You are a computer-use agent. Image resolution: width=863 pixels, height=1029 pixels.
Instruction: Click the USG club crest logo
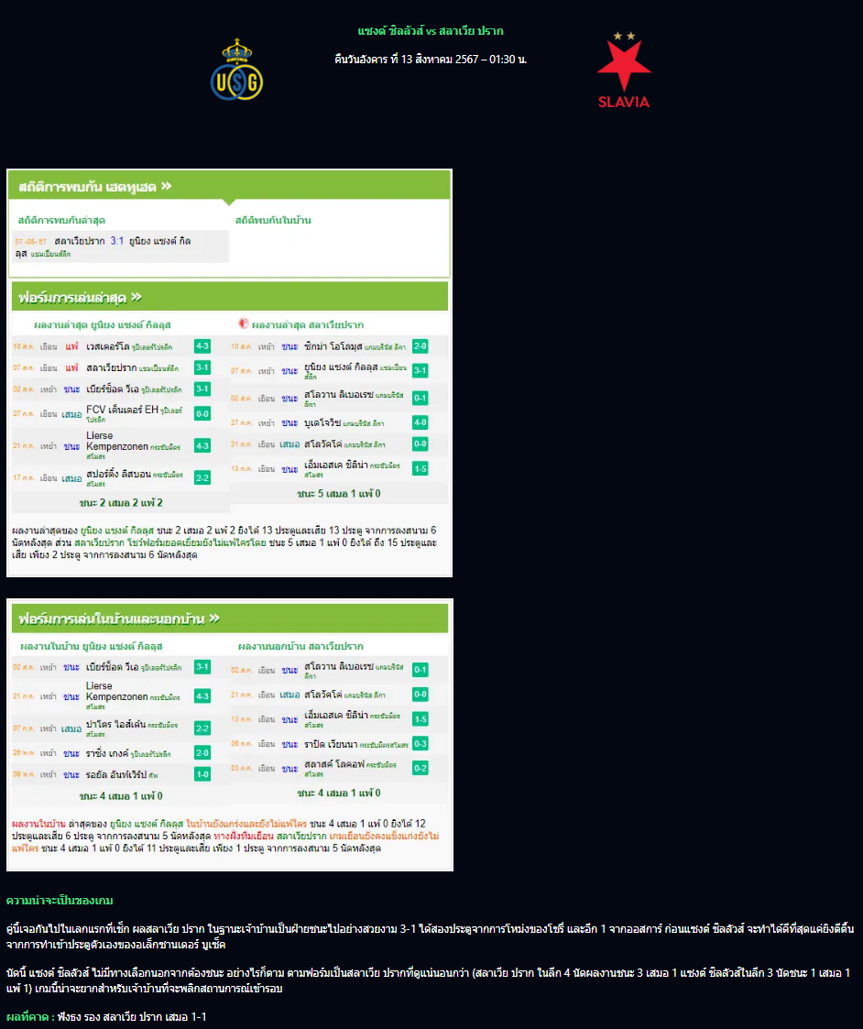pyautogui.click(x=236, y=70)
